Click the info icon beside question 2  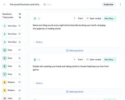coord(39,60)
